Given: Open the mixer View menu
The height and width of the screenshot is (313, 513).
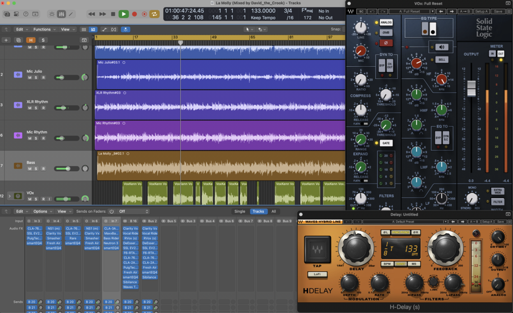Looking at the screenshot, I should click(64, 212).
